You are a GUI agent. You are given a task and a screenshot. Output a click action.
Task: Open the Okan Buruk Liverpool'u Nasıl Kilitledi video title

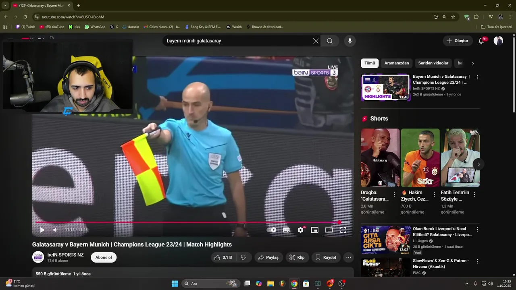point(442,232)
